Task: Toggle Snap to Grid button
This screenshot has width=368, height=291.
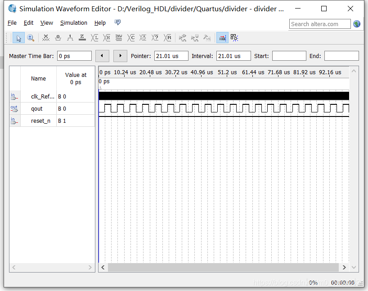Action: (234, 38)
